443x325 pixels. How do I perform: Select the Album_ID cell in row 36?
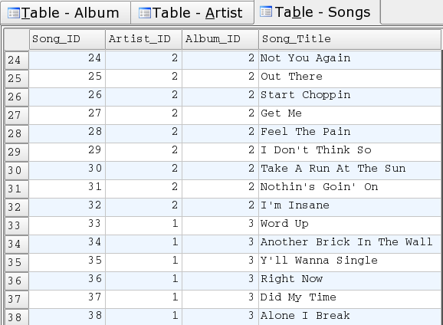(x=220, y=281)
